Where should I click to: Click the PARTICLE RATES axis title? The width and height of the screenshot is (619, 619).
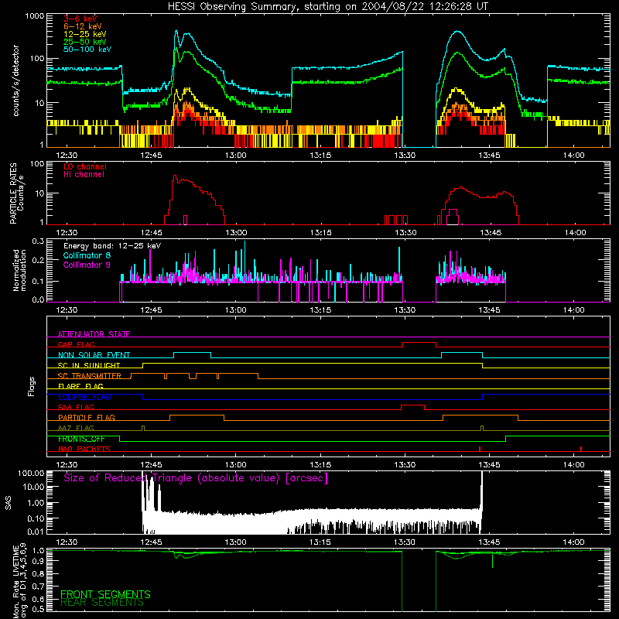(13, 193)
